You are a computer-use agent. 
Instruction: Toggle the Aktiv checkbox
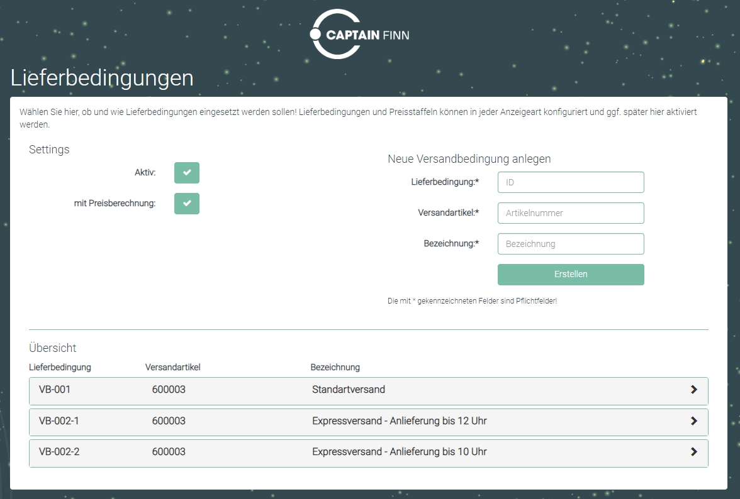click(x=186, y=173)
